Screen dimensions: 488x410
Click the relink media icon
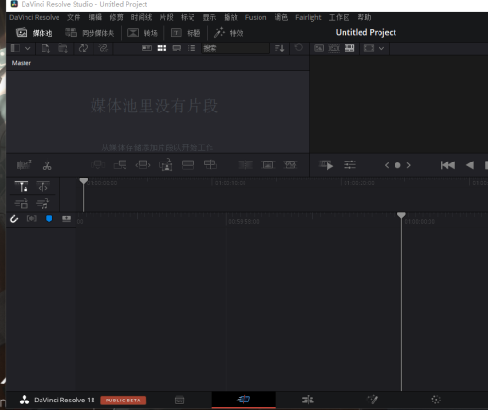(103, 48)
